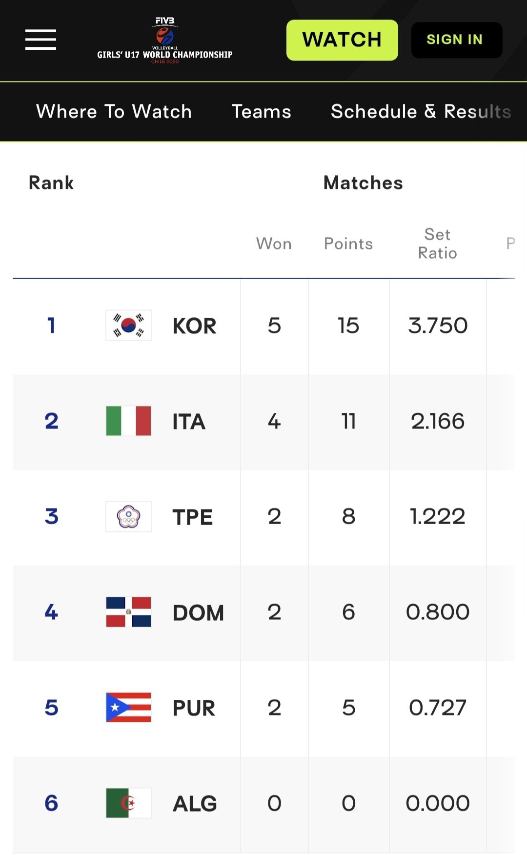This screenshot has height=855, width=527.
Task: Select the Chinese Taipei flag icon
Action: [x=128, y=516]
